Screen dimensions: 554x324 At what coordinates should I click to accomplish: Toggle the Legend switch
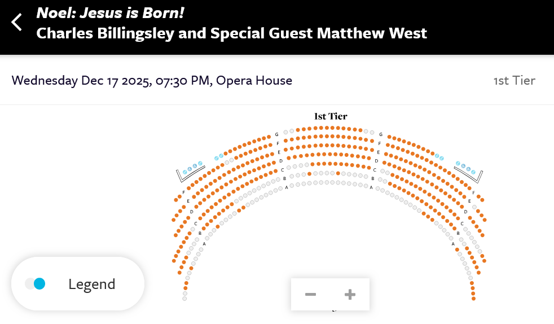click(x=35, y=284)
